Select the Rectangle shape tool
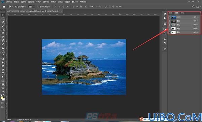 pyautogui.click(x=3, y=81)
